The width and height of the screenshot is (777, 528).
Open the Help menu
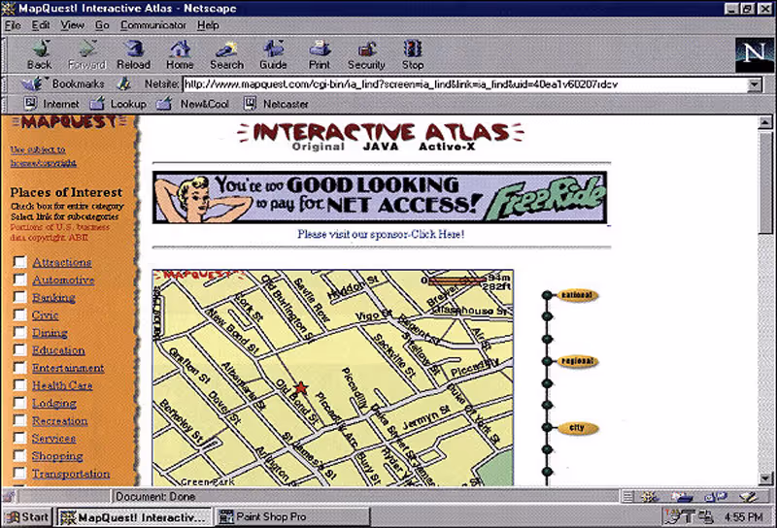[x=208, y=25]
